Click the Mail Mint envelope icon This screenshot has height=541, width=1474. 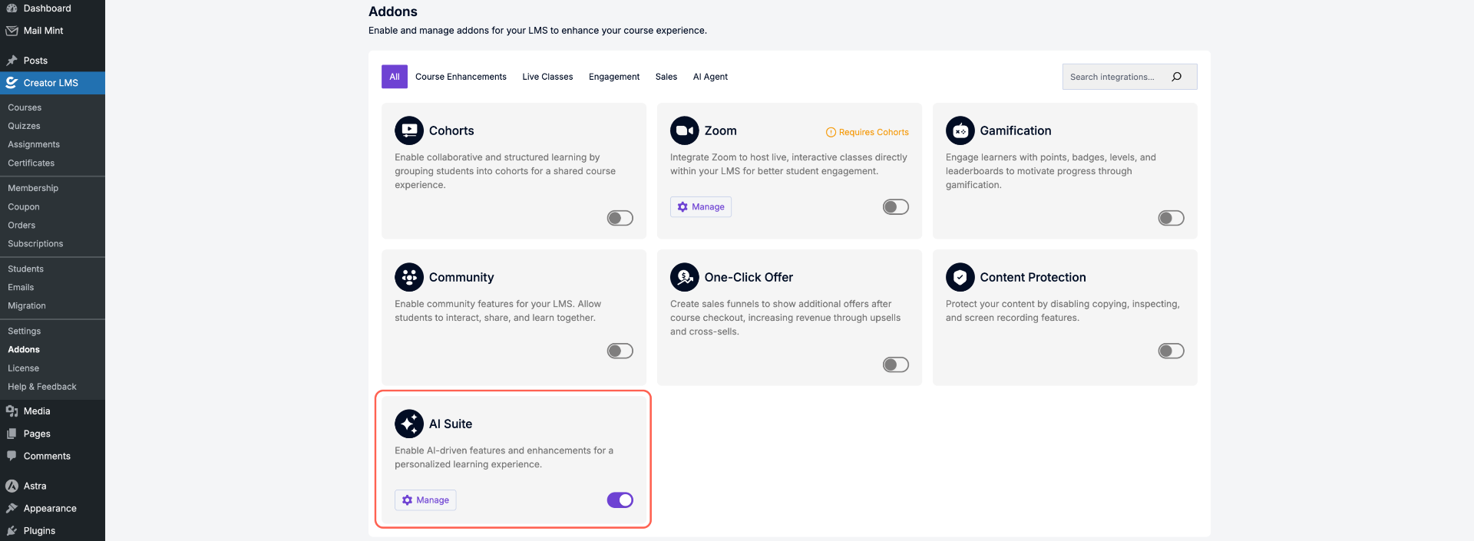pyautogui.click(x=12, y=31)
